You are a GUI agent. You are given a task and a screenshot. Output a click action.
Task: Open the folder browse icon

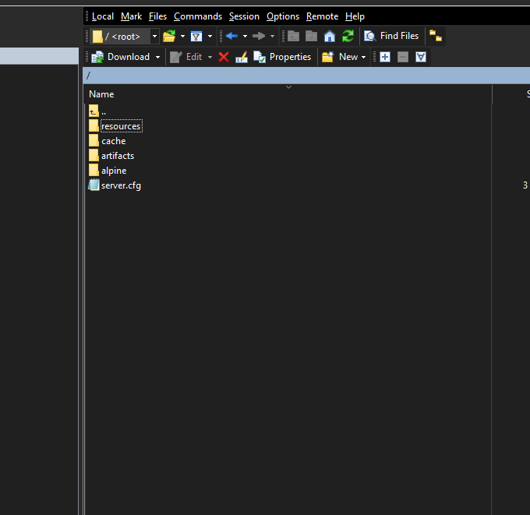coord(169,36)
